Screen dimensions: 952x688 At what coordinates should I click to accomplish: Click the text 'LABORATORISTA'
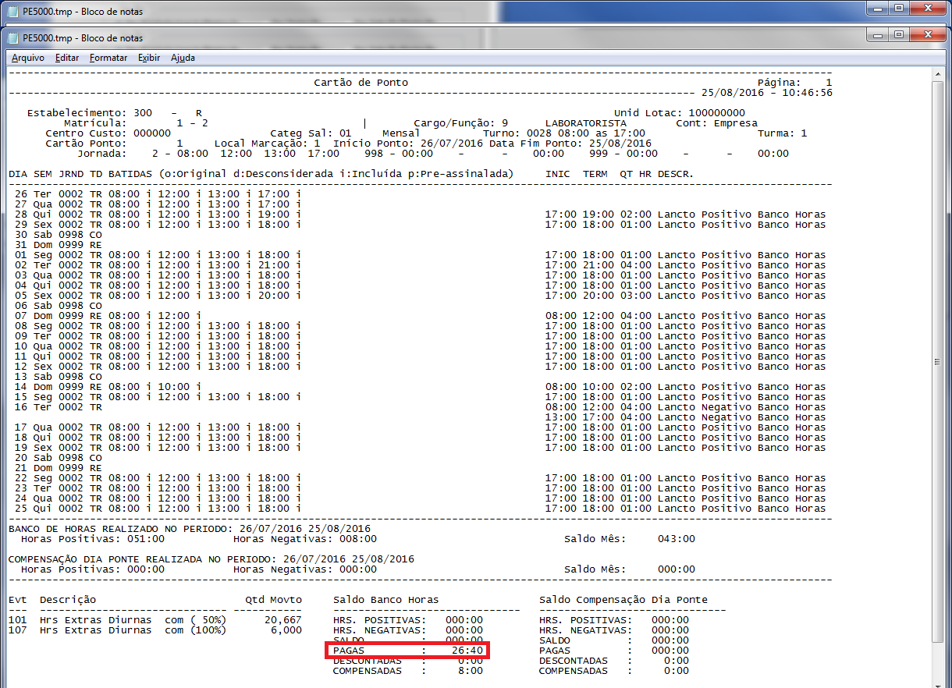tap(585, 123)
